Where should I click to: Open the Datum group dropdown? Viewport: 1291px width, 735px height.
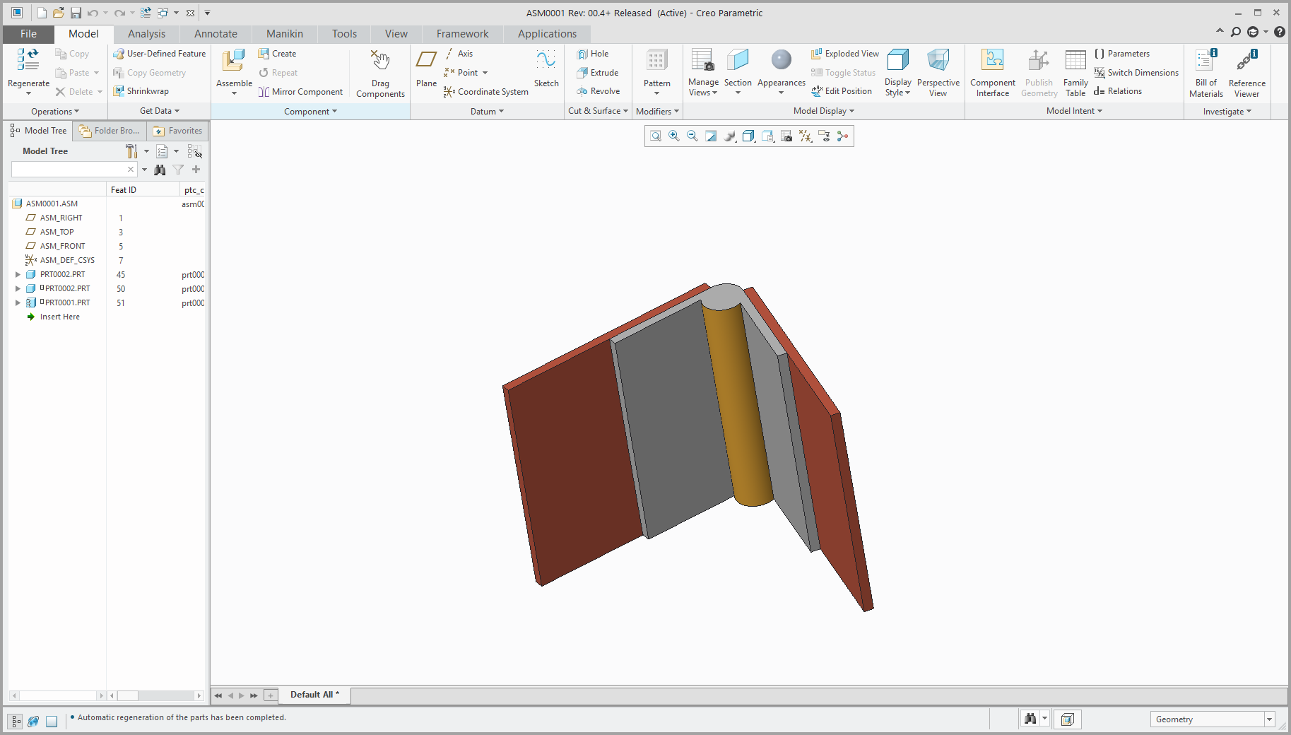point(487,112)
